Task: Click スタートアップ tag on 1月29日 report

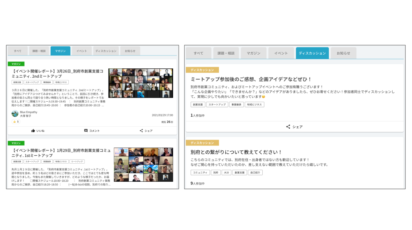Action: click(x=32, y=162)
